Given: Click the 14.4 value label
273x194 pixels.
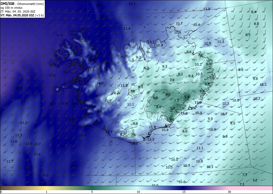Looking at the screenshot, I should (x=82, y=135).
